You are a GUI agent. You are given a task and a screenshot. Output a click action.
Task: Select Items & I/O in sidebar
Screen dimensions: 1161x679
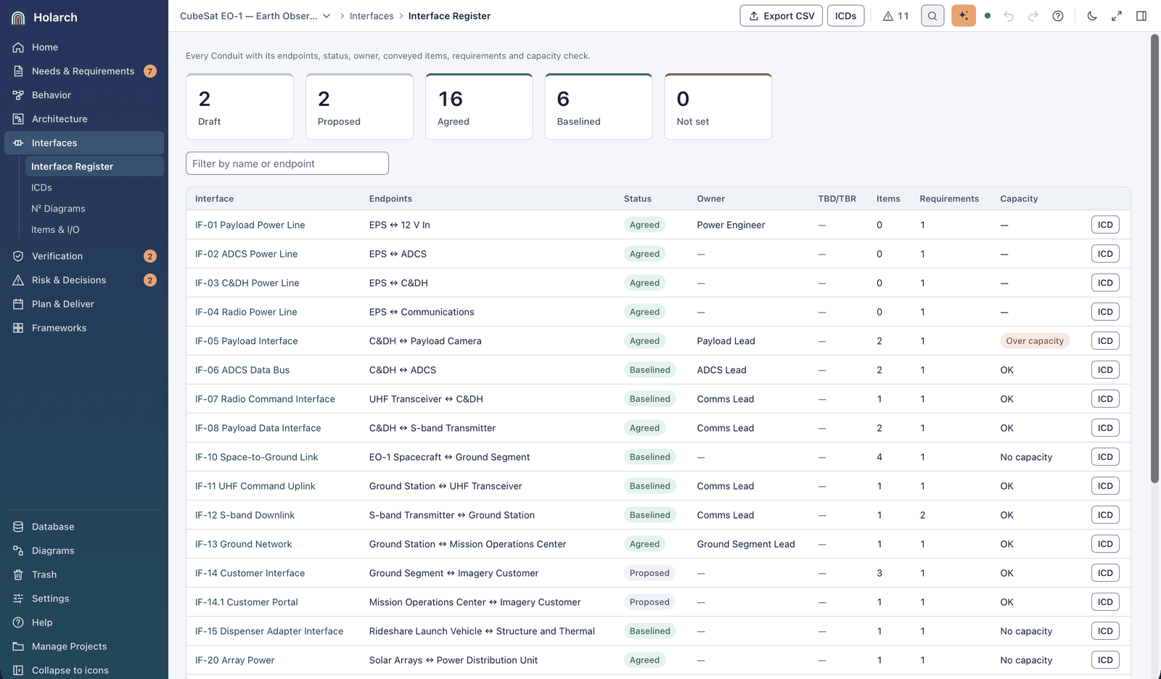pos(94,229)
